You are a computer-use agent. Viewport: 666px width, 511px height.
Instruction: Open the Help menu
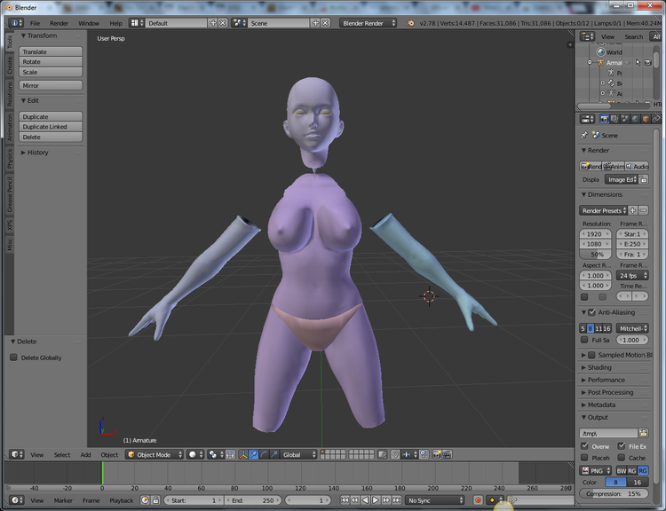(x=115, y=23)
